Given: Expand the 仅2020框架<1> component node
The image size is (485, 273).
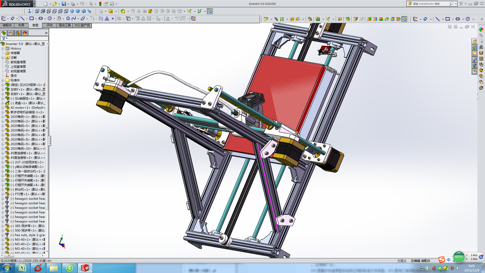Looking at the screenshot, I should click(x=3, y=85).
